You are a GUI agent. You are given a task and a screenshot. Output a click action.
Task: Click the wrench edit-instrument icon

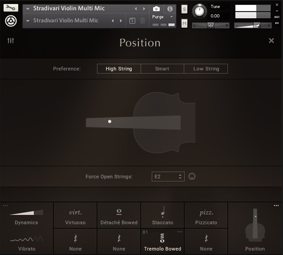coord(11,8)
